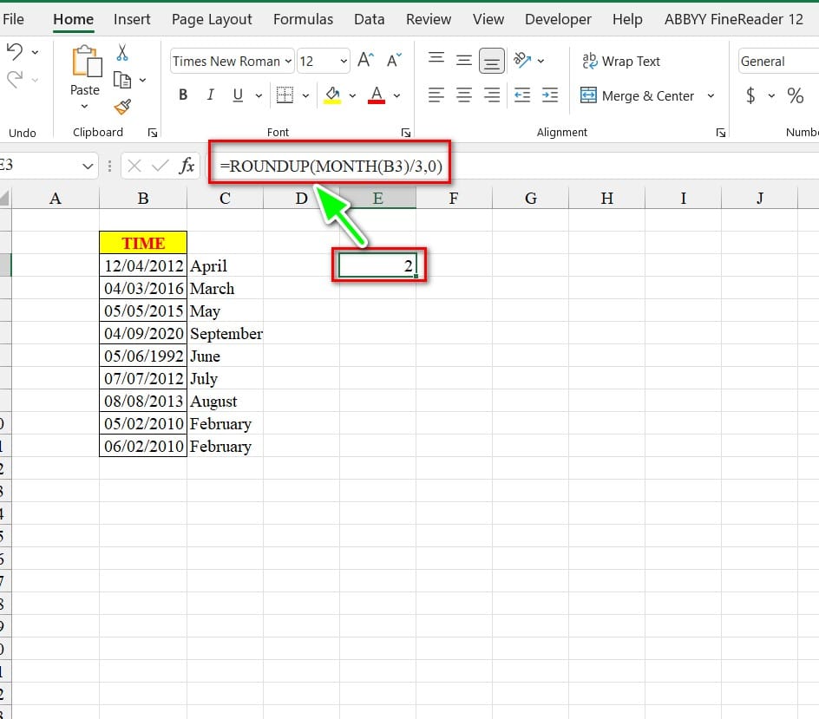Click the Cut scissors icon
This screenshot has height=719, width=819.
click(x=122, y=53)
